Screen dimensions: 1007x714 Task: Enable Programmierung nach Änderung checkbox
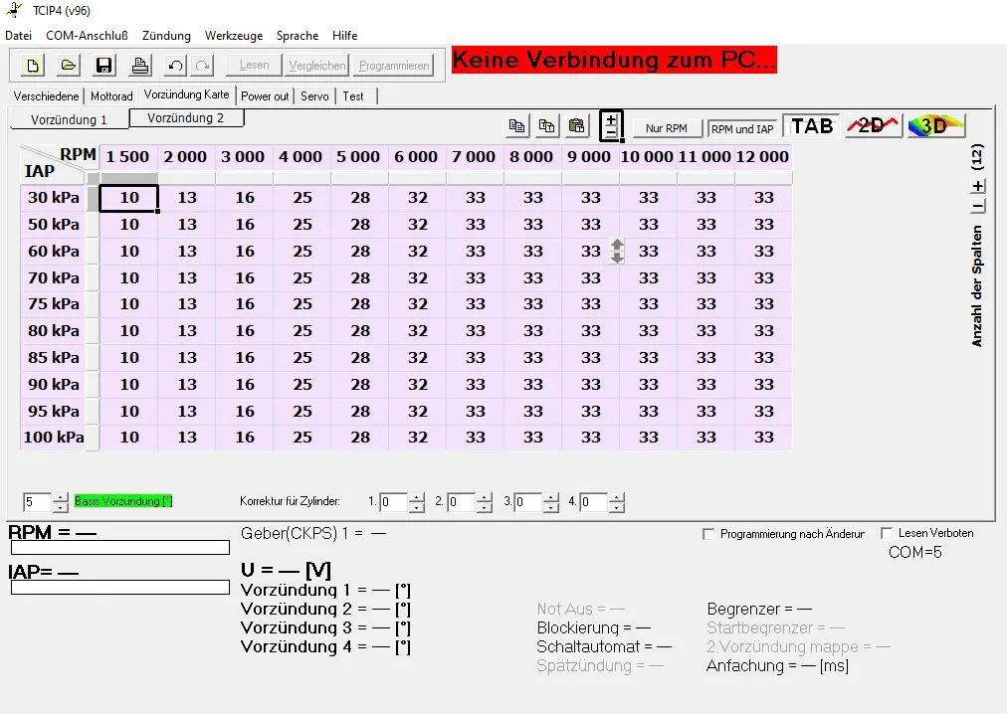(708, 534)
